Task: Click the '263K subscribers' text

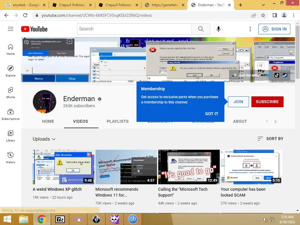Action: pos(79,106)
